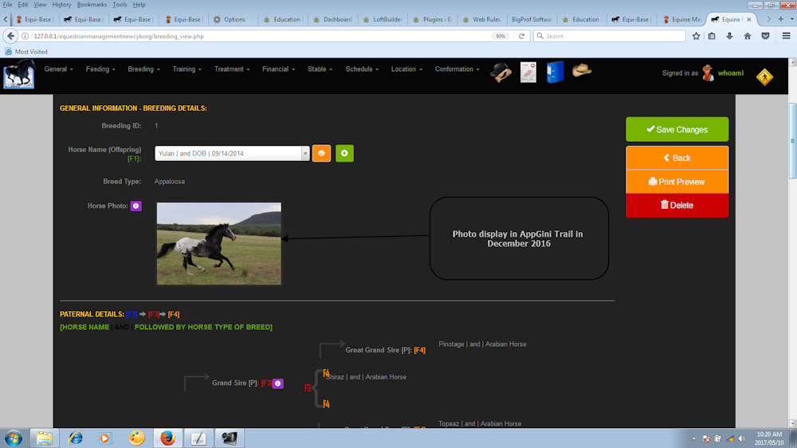
Task: Open File Explorer from taskbar
Action: [x=44, y=438]
